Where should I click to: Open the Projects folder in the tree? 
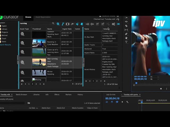(x=5, y=32)
